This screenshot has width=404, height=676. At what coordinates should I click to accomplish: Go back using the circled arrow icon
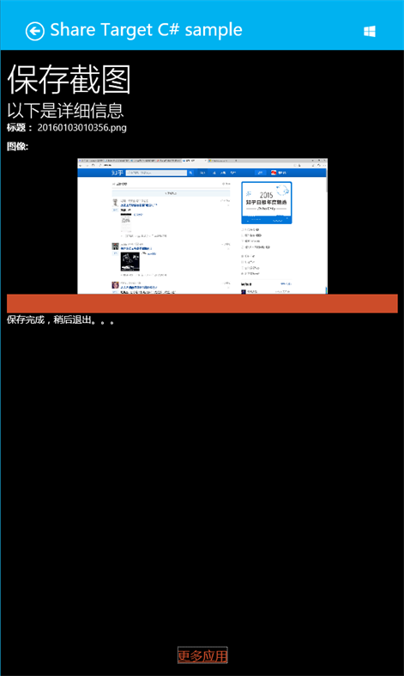point(35,31)
